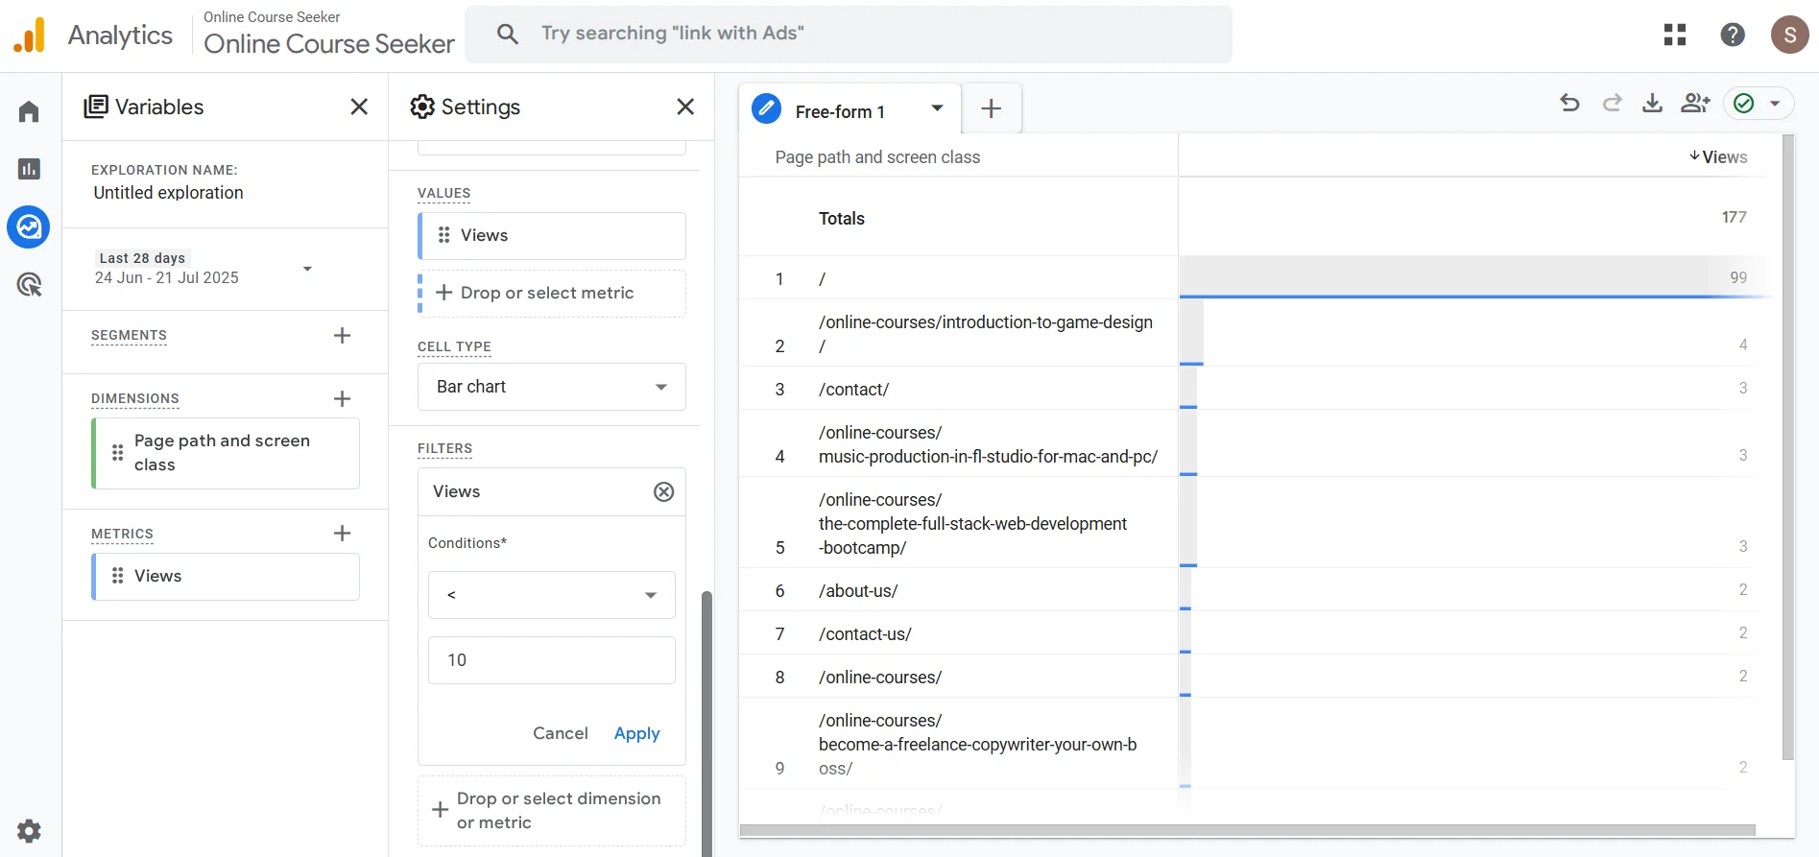Open the Google apps grid

click(1675, 36)
